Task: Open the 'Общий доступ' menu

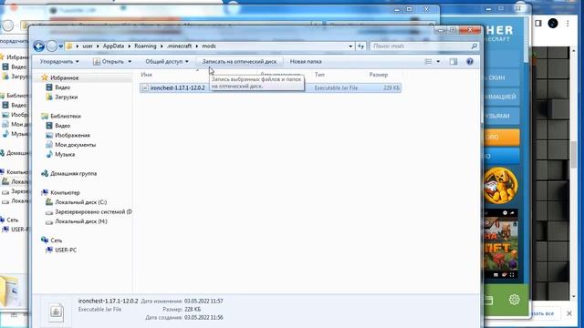Action: [167, 61]
